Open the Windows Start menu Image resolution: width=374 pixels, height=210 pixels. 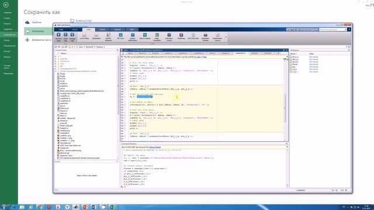tap(4, 207)
